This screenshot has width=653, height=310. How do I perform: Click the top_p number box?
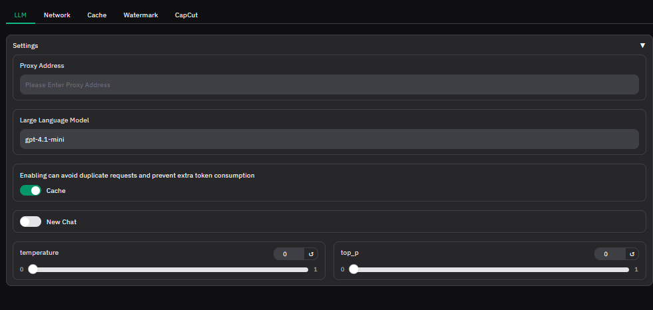[x=609, y=253]
